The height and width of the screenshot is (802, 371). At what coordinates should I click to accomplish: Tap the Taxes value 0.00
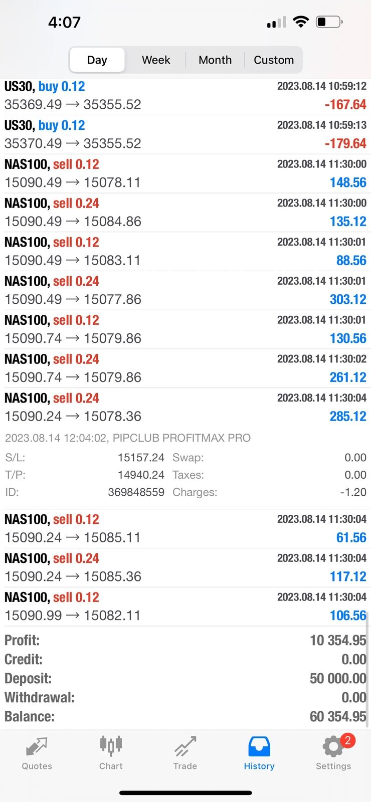[x=355, y=475]
